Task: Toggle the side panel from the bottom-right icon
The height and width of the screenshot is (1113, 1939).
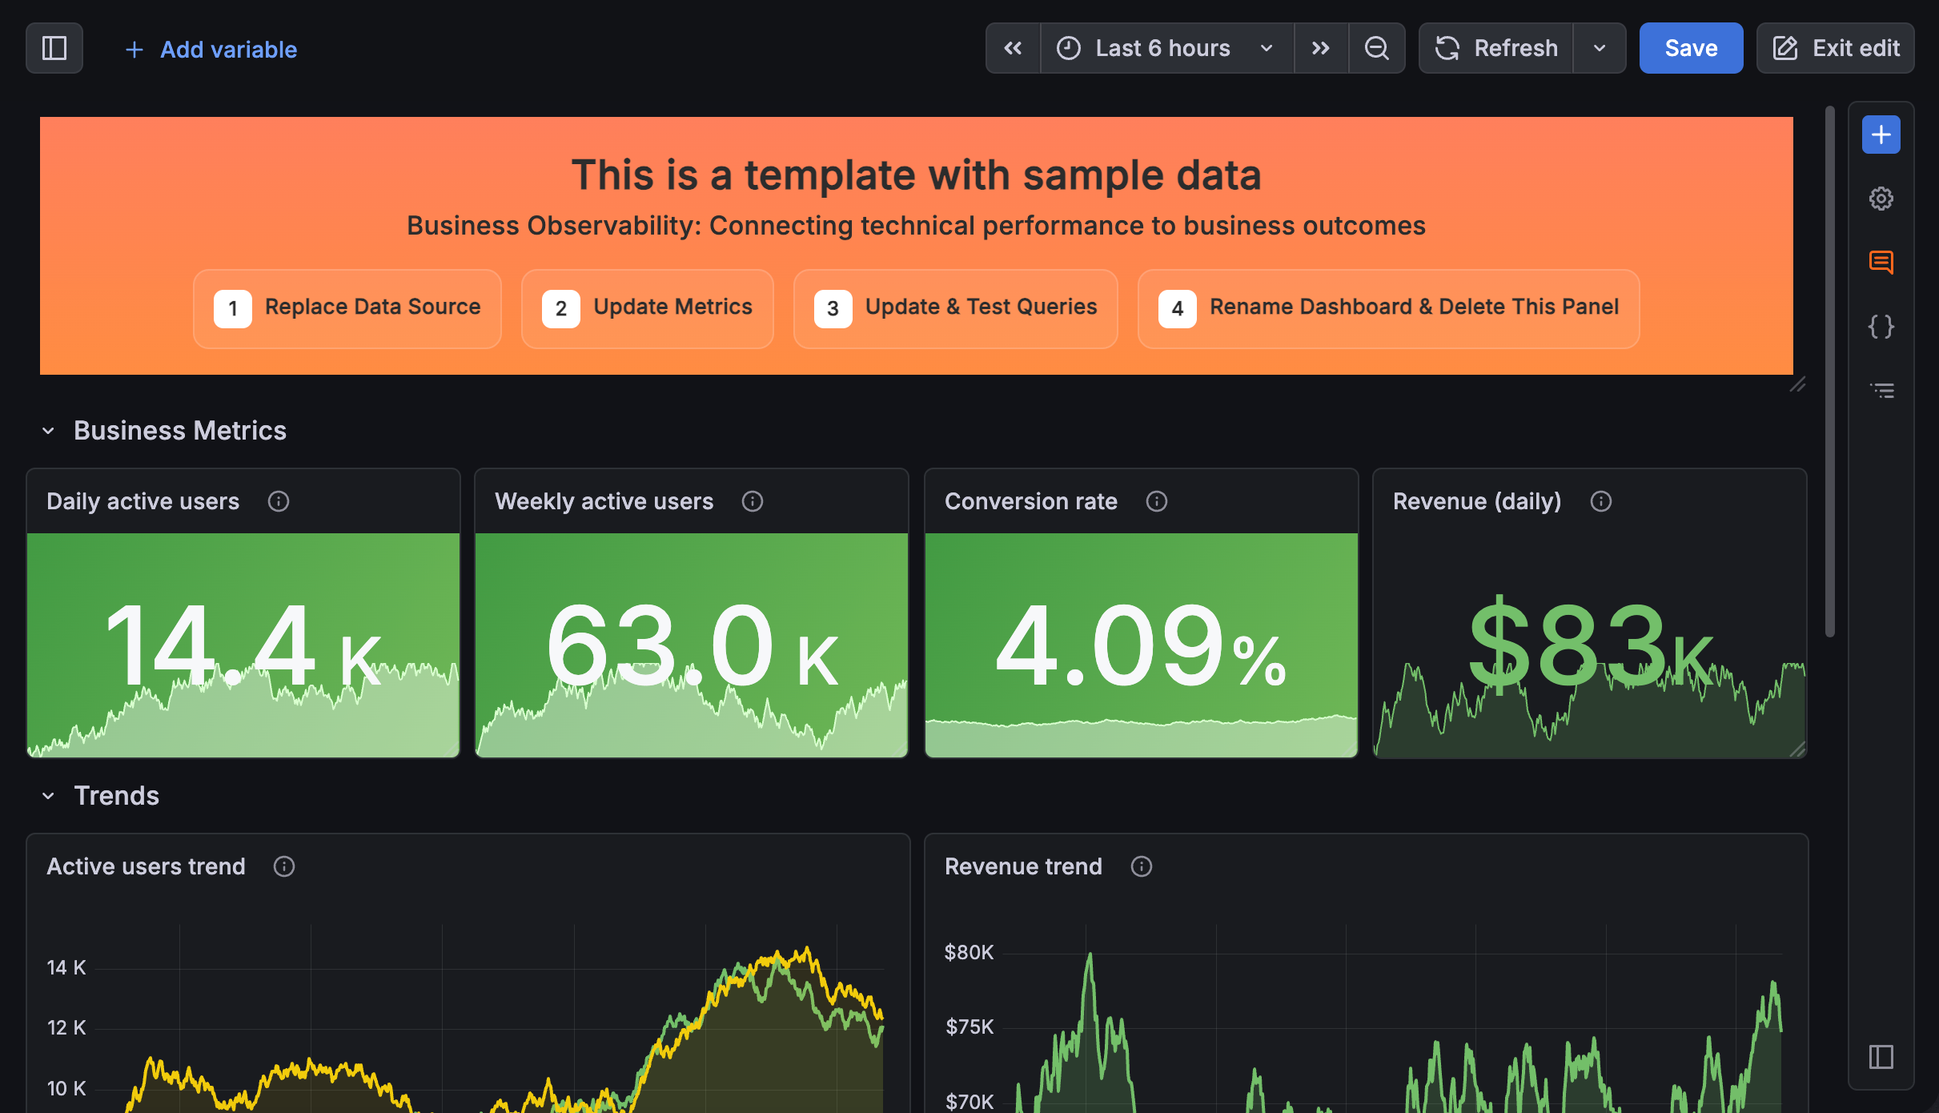Action: (1881, 1057)
